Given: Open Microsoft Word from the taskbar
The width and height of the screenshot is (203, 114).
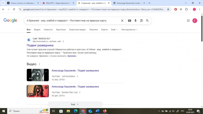Looking at the screenshot, I should 97,111.
